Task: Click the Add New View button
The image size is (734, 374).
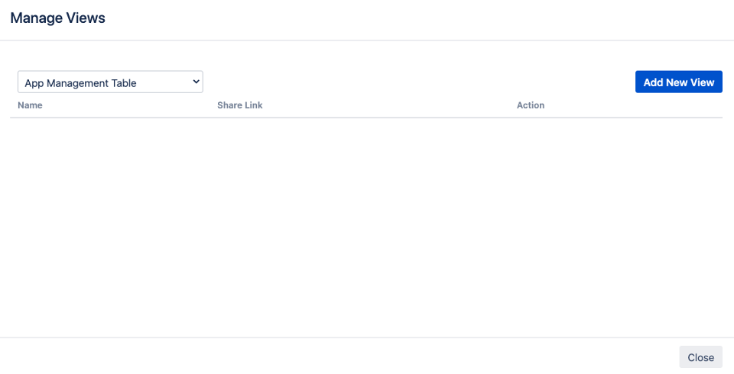Action: (x=678, y=82)
